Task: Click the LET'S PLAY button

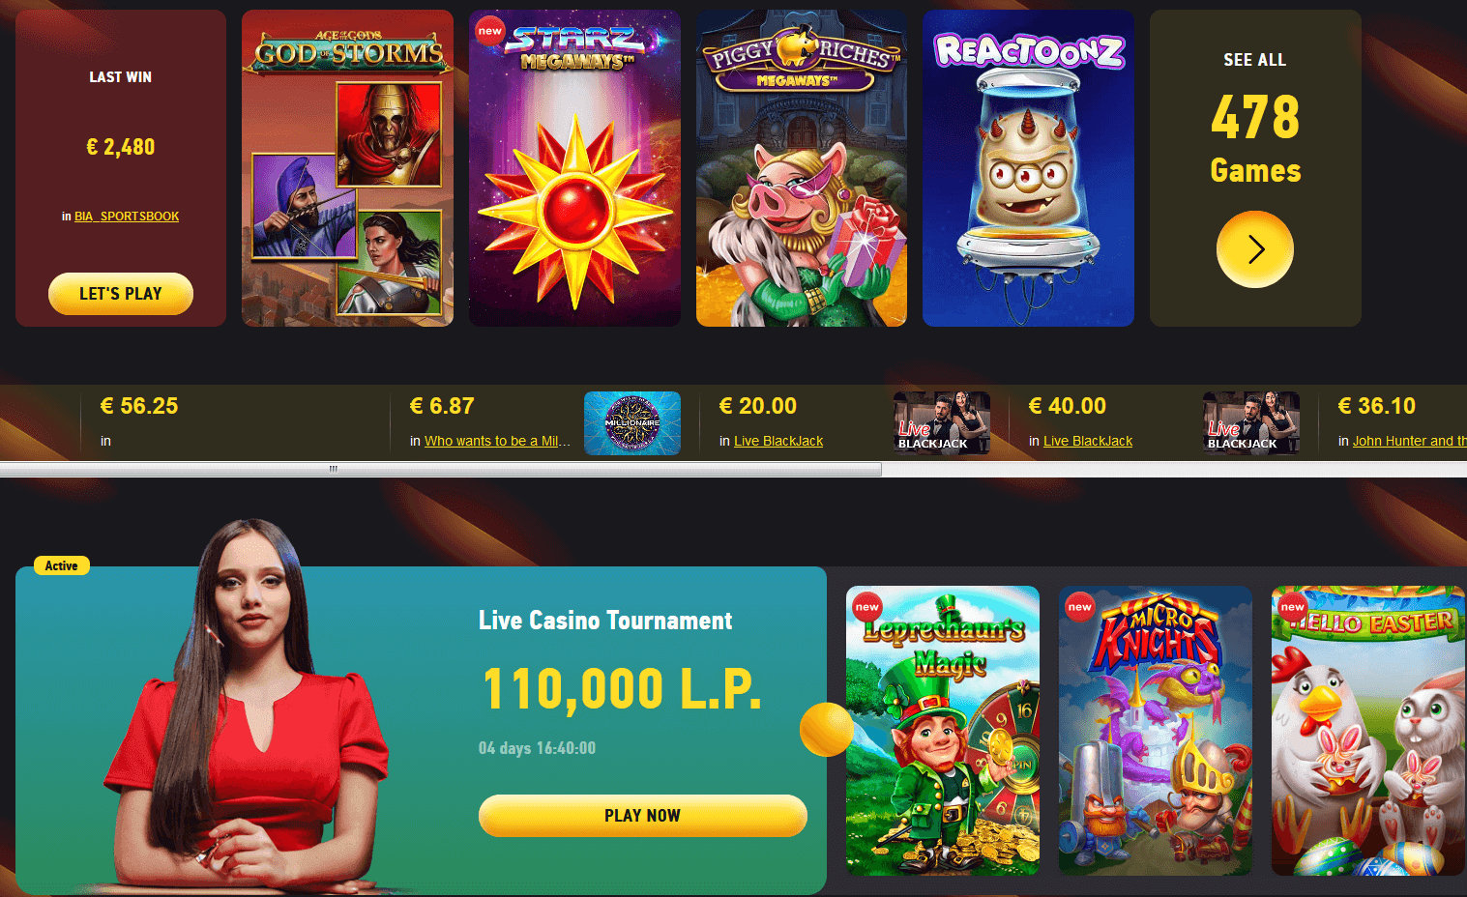Action: coord(121,294)
